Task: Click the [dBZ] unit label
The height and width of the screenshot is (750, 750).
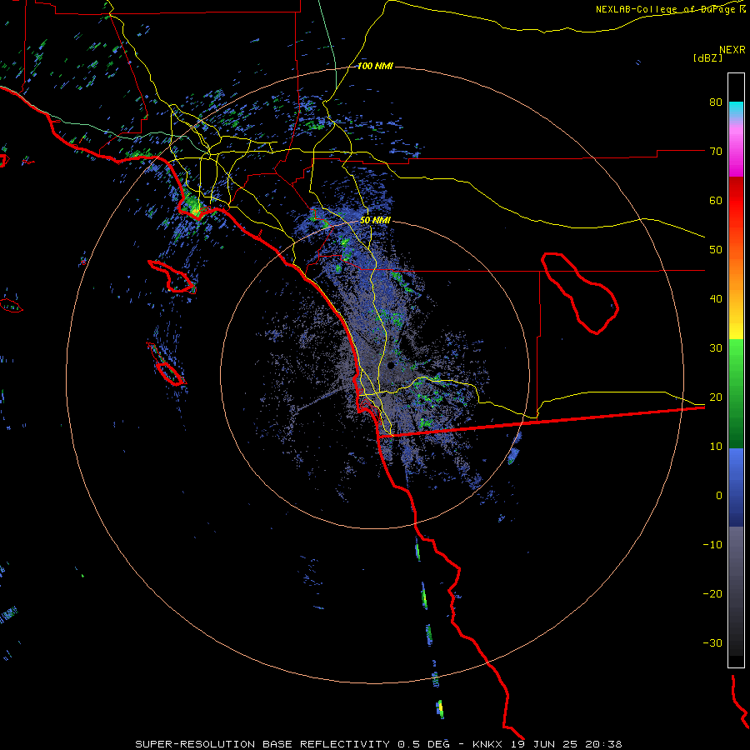Action: pos(707,57)
